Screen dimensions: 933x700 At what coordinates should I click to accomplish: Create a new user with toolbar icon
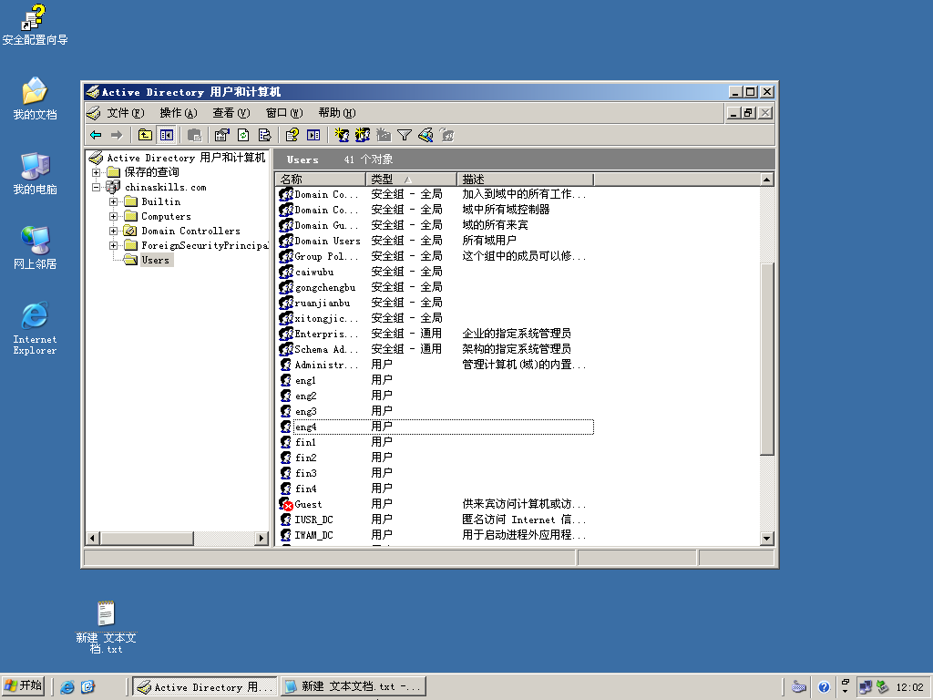point(342,135)
